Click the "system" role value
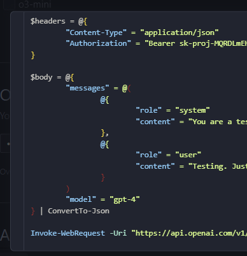Image resolution: width=247 pixels, height=256 pixels. 192,110
